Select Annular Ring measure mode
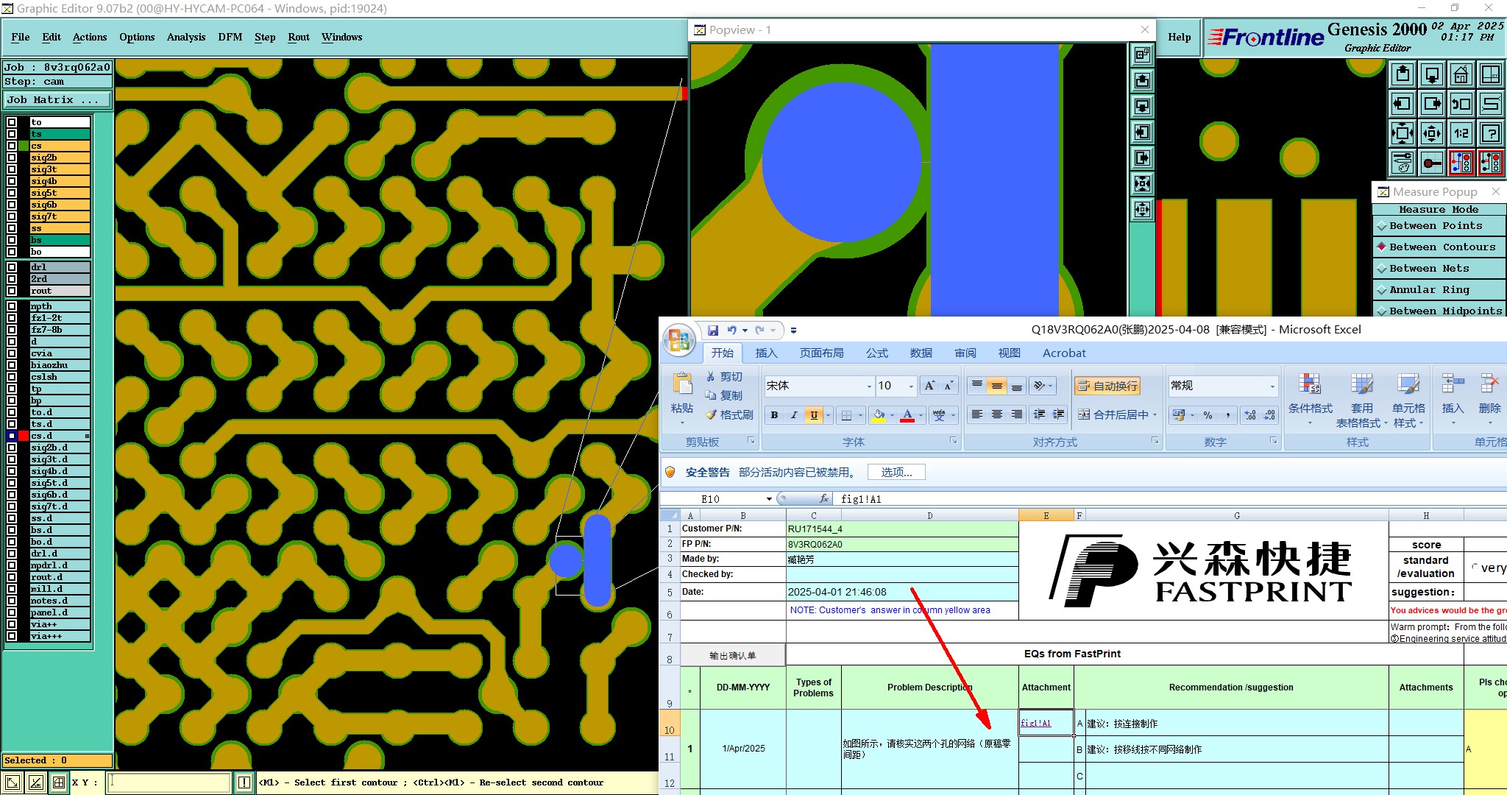 click(1428, 290)
